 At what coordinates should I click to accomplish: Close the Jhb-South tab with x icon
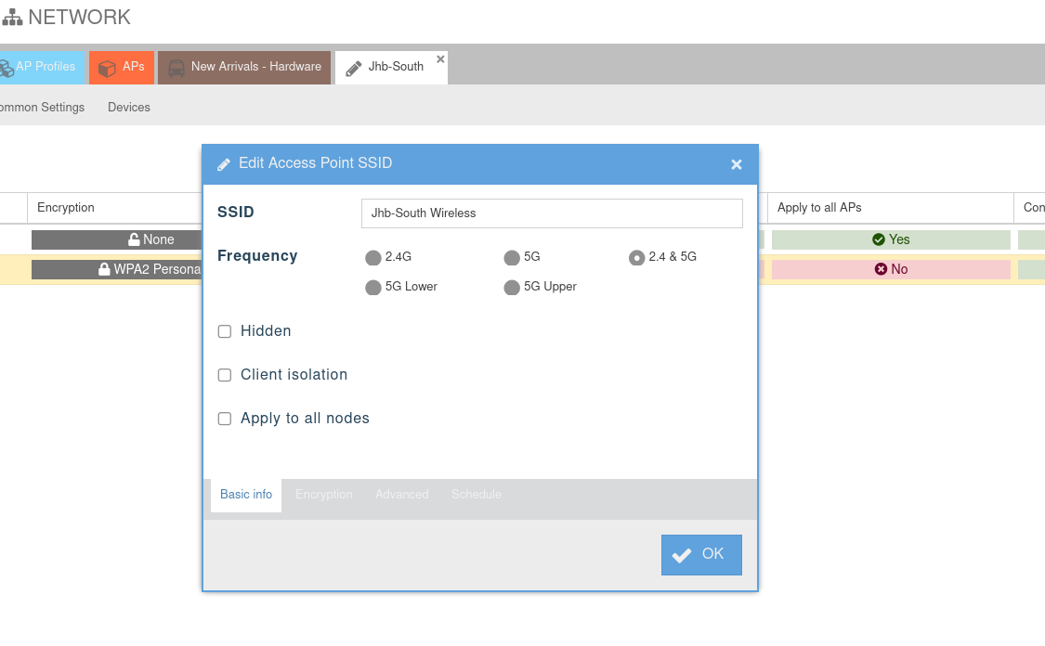pyautogui.click(x=440, y=58)
